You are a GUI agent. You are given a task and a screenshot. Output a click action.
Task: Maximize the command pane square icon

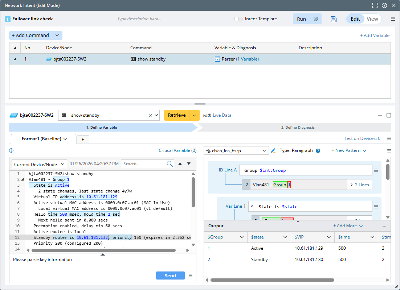[x=389, y=115]
